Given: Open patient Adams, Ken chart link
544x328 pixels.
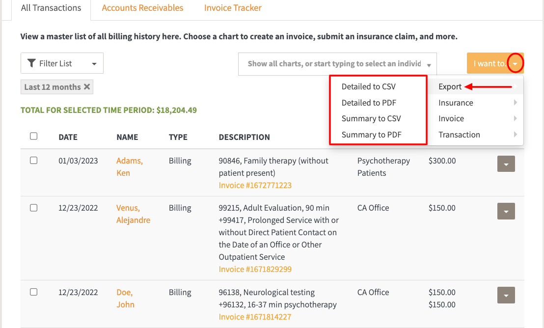Looking at the screenshot, I should pyautogui.click(x=129, y=166).
